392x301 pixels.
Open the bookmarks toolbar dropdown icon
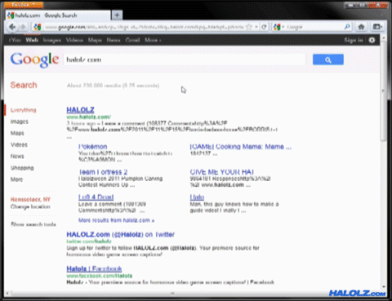(377, 27)
